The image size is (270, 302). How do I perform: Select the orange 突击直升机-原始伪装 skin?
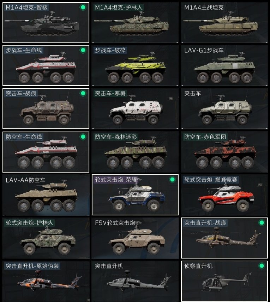point(46,281)
